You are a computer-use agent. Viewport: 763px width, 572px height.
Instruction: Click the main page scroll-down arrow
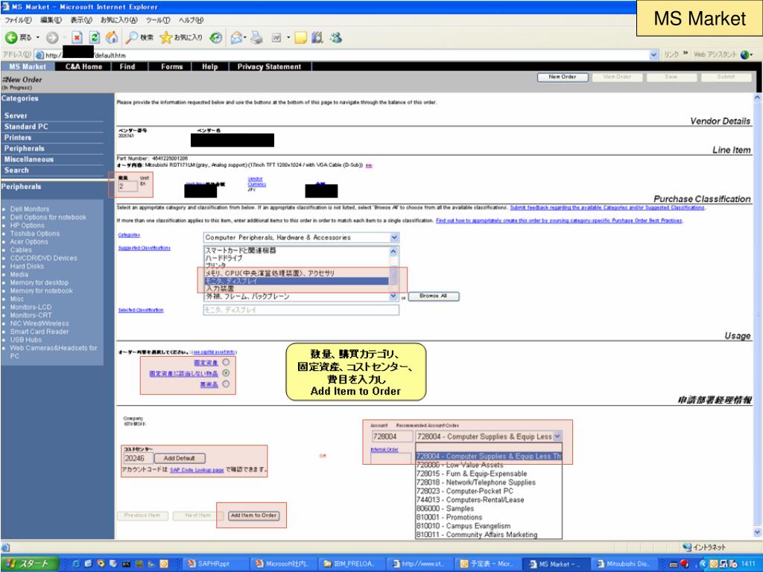pyautogui.click(x=757, y=533)
